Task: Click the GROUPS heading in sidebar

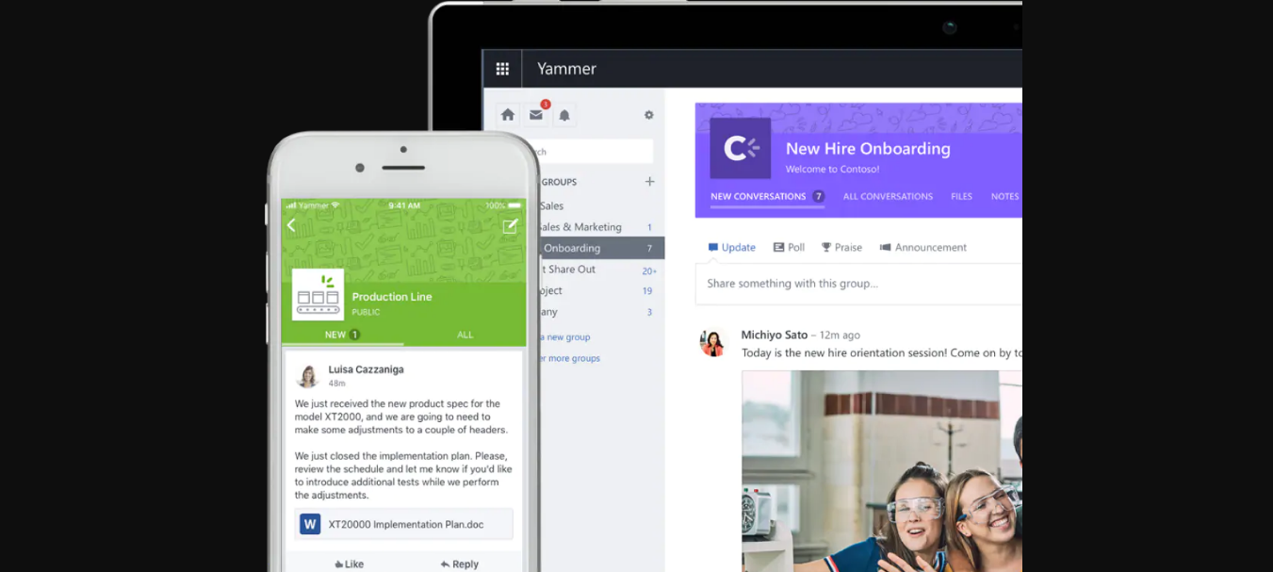Action: click(x=559, y=182)
